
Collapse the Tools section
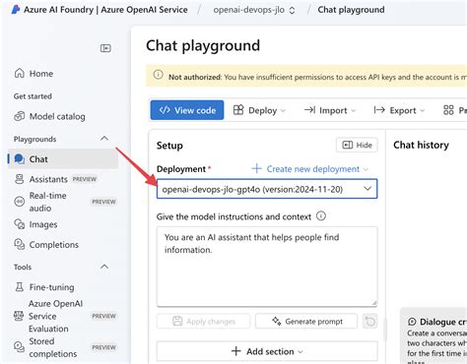click(104, 267)
